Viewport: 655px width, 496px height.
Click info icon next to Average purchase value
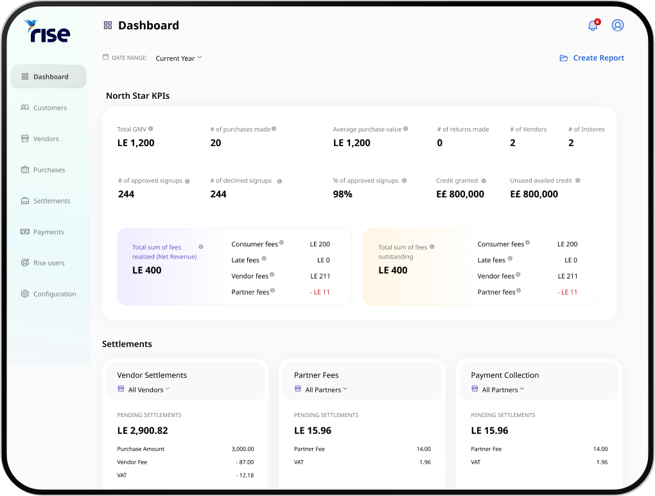click(x=405, y=129)
